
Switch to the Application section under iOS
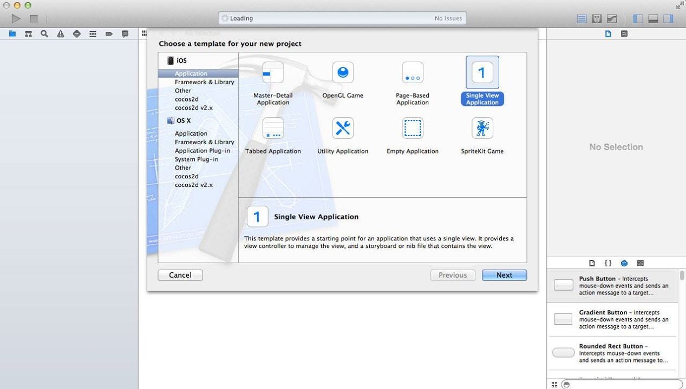pyautogui.click(x=191, y=73)
